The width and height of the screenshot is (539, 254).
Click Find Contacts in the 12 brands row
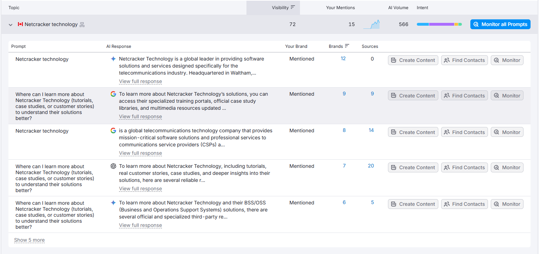464,60
